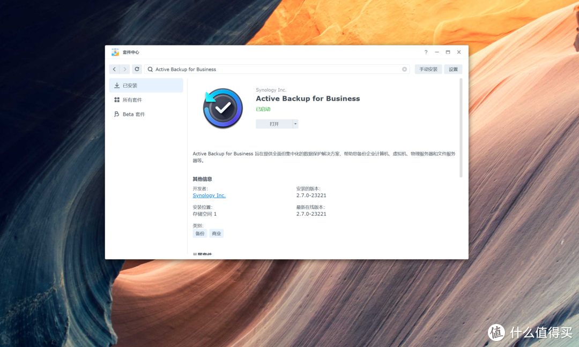Screen dimensions: 579x347
Task: Click 打开 to launch the package
Action: pyautogui.click(x=274, y=124)
